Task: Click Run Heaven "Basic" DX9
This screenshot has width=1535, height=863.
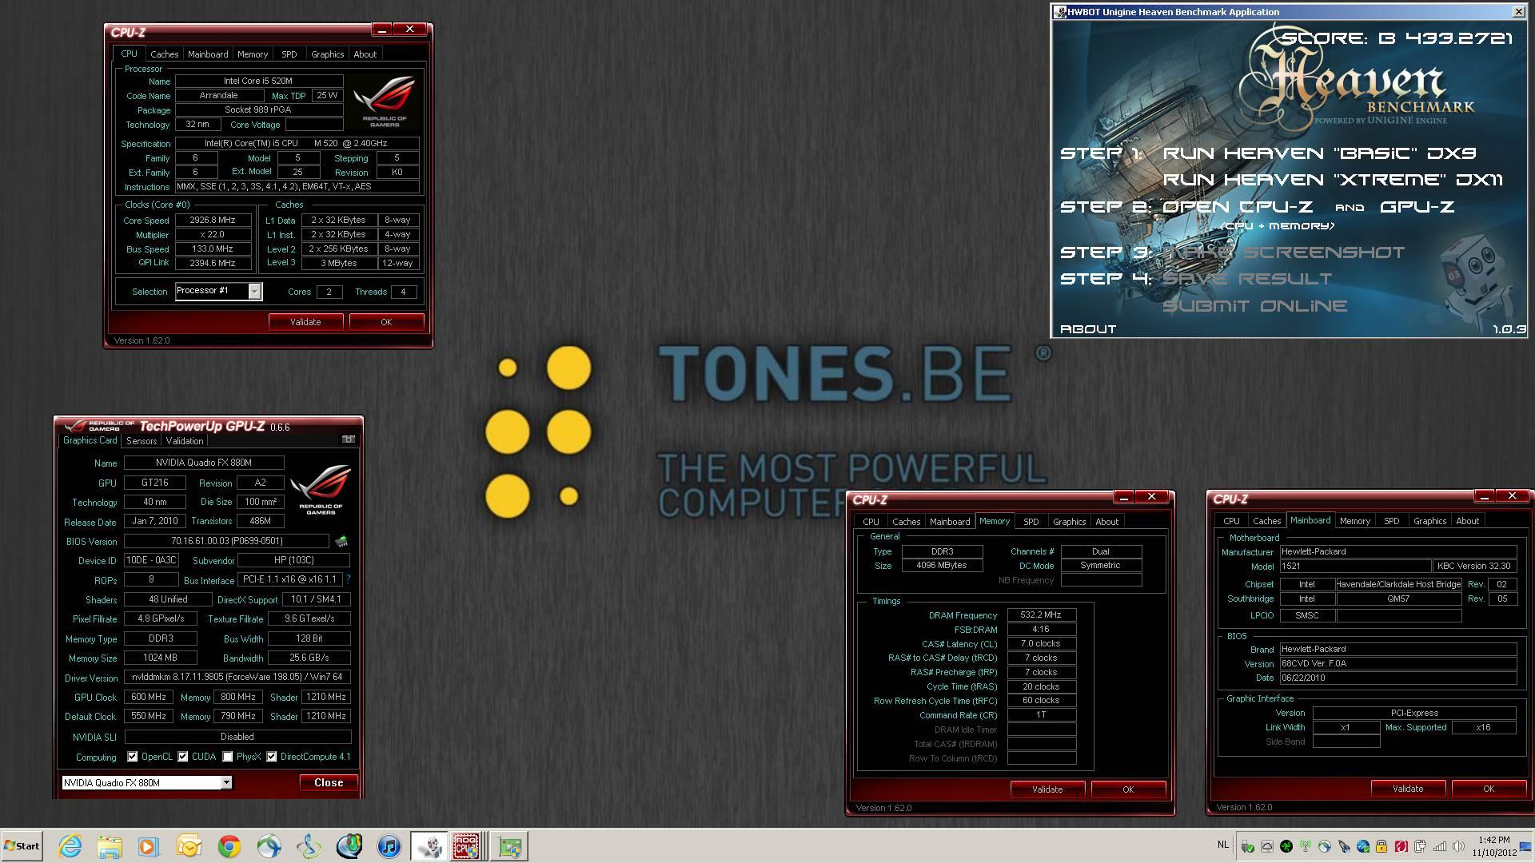Action: pos(1319,153)
